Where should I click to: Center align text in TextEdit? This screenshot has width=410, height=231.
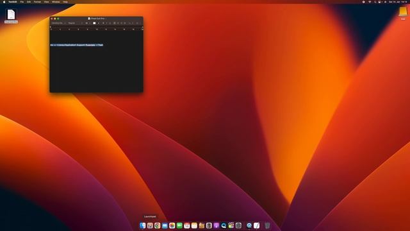118,23
